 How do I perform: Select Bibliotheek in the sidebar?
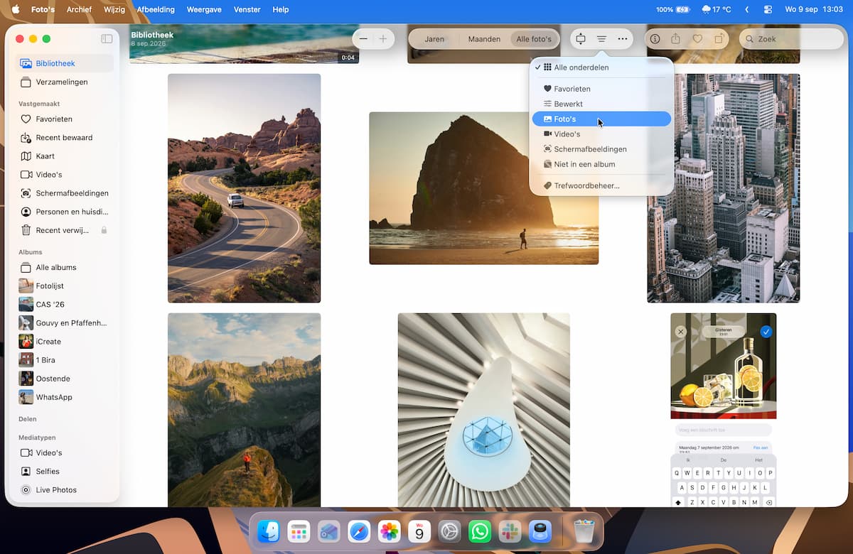point(65,63)
